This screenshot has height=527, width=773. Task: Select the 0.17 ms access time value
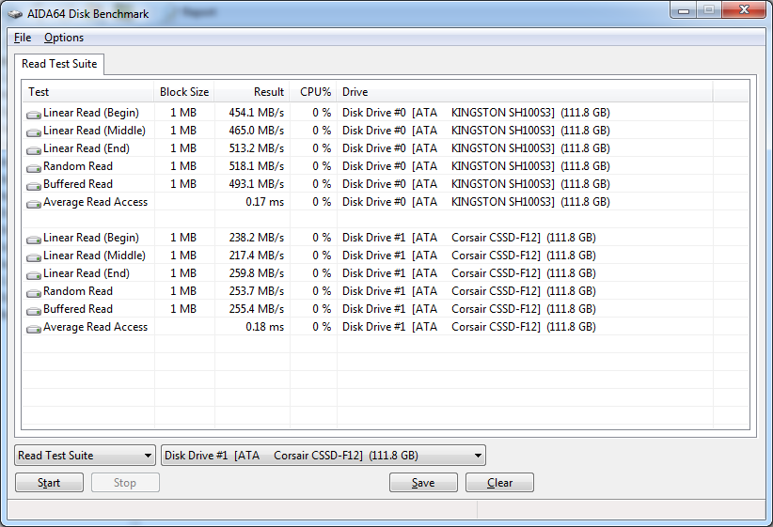[x=265, y=202]
